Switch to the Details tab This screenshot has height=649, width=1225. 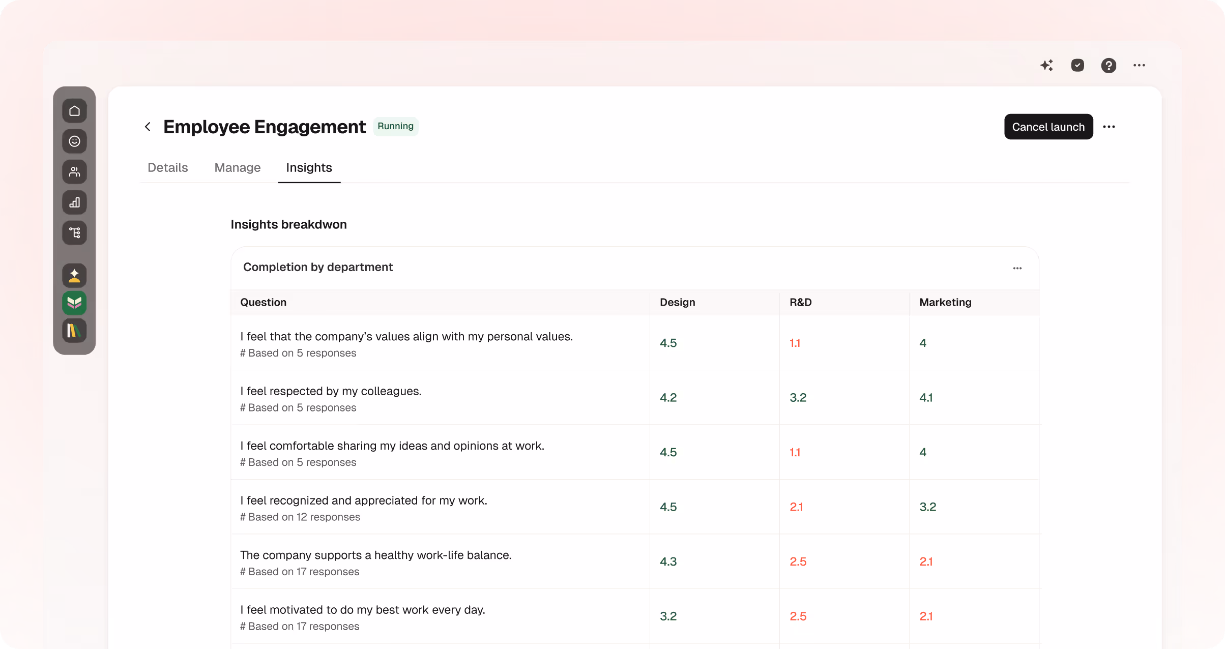167,167
